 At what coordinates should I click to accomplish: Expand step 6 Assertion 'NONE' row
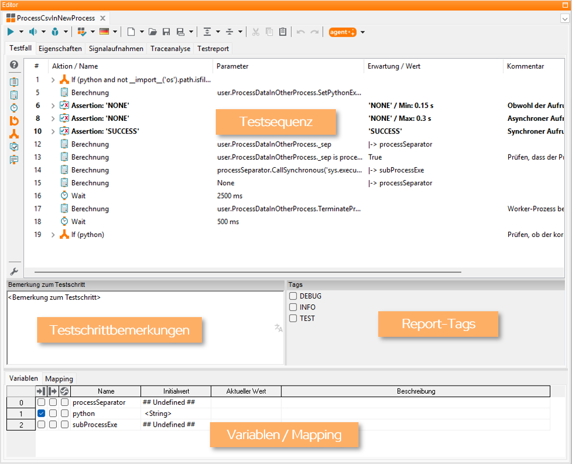[53, 106]
